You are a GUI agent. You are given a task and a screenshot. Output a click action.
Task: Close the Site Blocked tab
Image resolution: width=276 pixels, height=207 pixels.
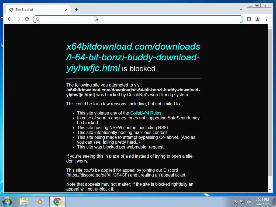pos(66,10)
